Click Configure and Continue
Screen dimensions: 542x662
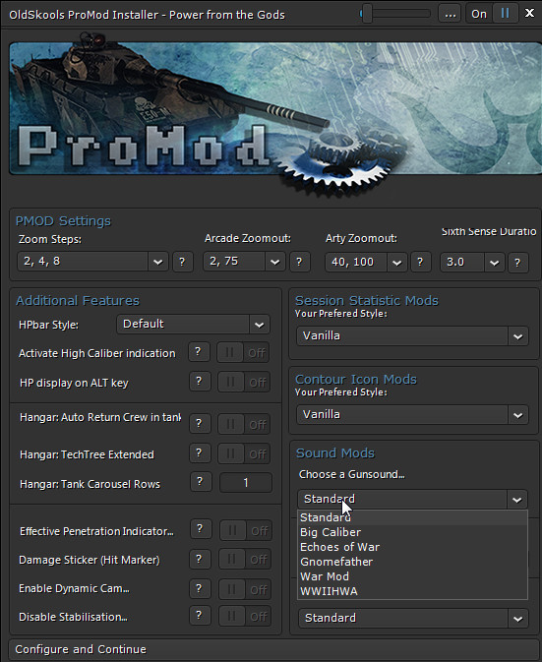coord(274,649)
